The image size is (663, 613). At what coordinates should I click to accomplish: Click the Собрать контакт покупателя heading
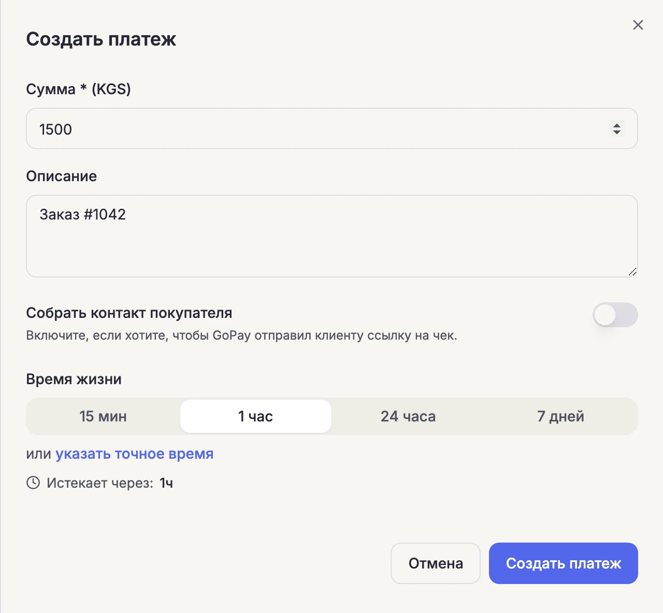click(x=129, y=313)
